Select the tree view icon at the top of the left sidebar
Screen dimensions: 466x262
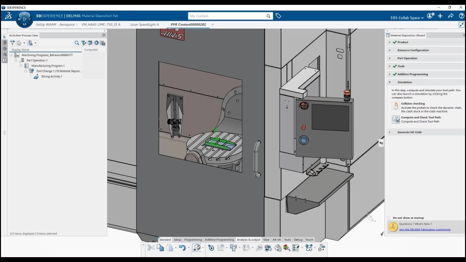click(x=4, y=37)
